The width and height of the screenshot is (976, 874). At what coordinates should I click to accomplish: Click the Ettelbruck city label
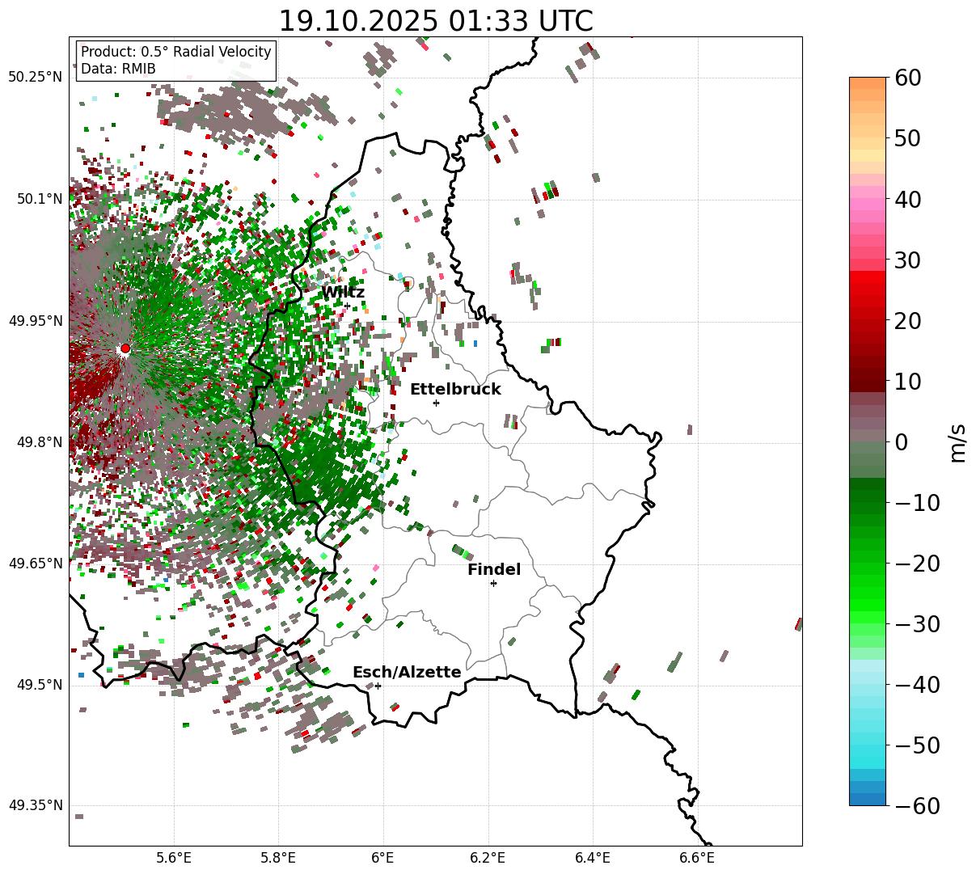click(455, 389)
